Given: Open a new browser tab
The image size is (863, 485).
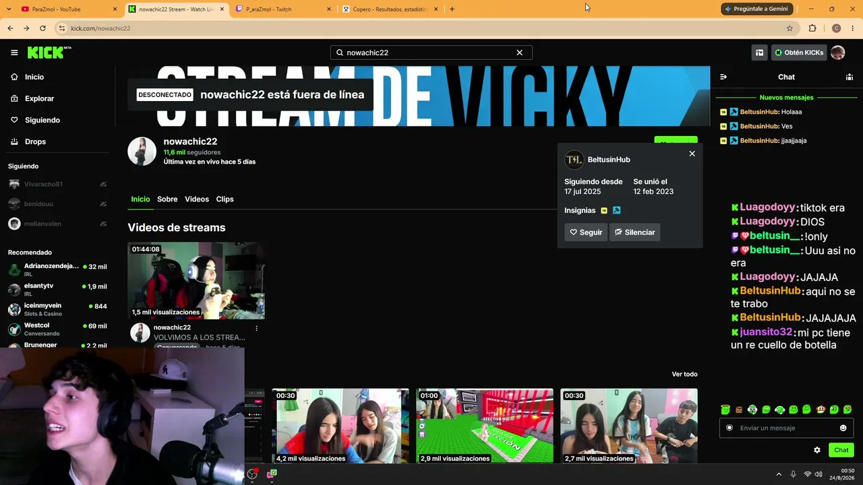Looking at the screenshot, I should 452,9.
